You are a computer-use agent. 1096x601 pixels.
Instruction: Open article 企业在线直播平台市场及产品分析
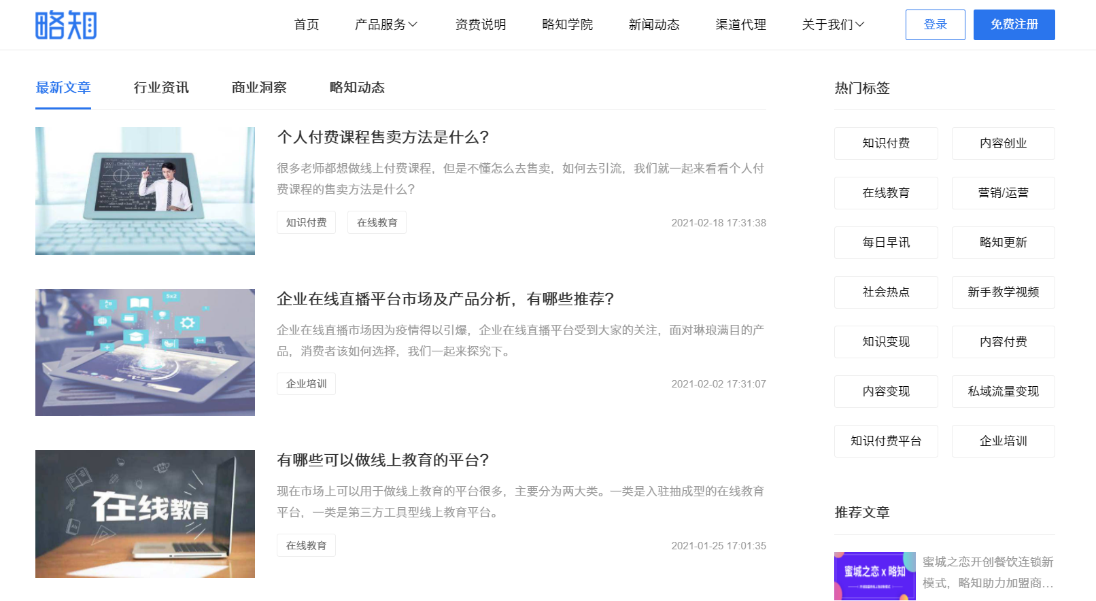coord(445,299)
